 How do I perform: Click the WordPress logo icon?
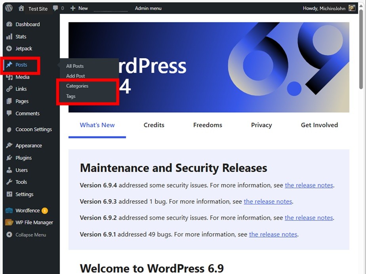coord(9,8)
